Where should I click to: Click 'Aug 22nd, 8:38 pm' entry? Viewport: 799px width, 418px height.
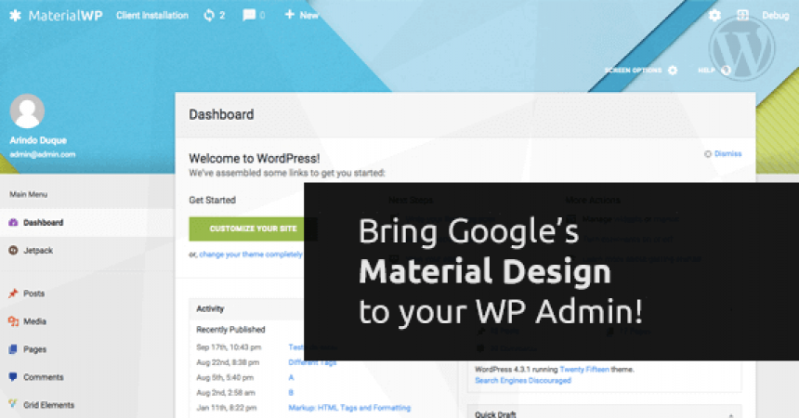228,362
